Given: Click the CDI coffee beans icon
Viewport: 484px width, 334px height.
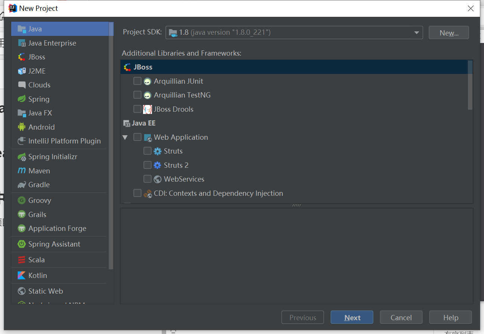Looking at the screenshot, I should pyautogui.click(x=148, y=194).
